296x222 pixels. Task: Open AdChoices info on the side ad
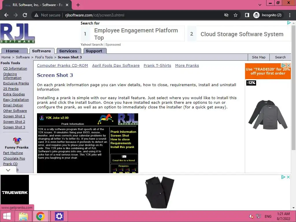(x=284, y=65)
